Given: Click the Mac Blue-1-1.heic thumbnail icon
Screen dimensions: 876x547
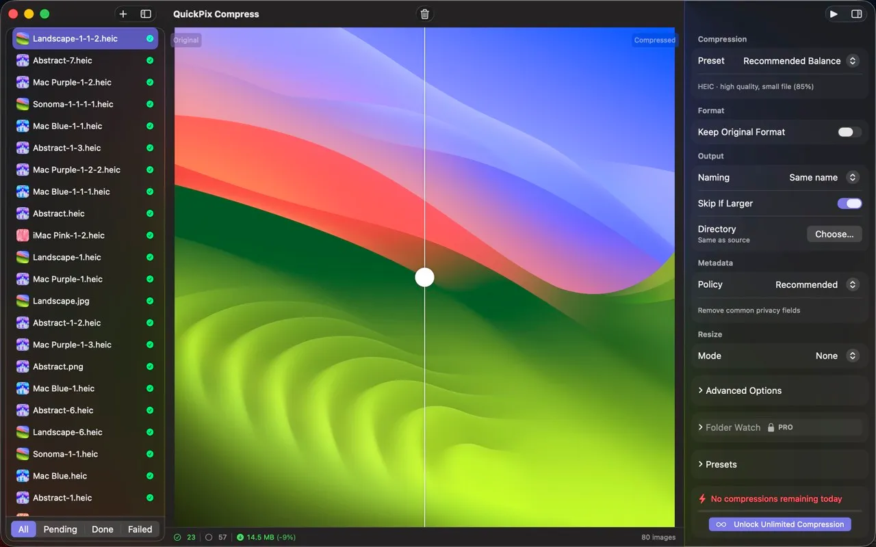Looking at the screenshot, I should (x=23, y=126).
